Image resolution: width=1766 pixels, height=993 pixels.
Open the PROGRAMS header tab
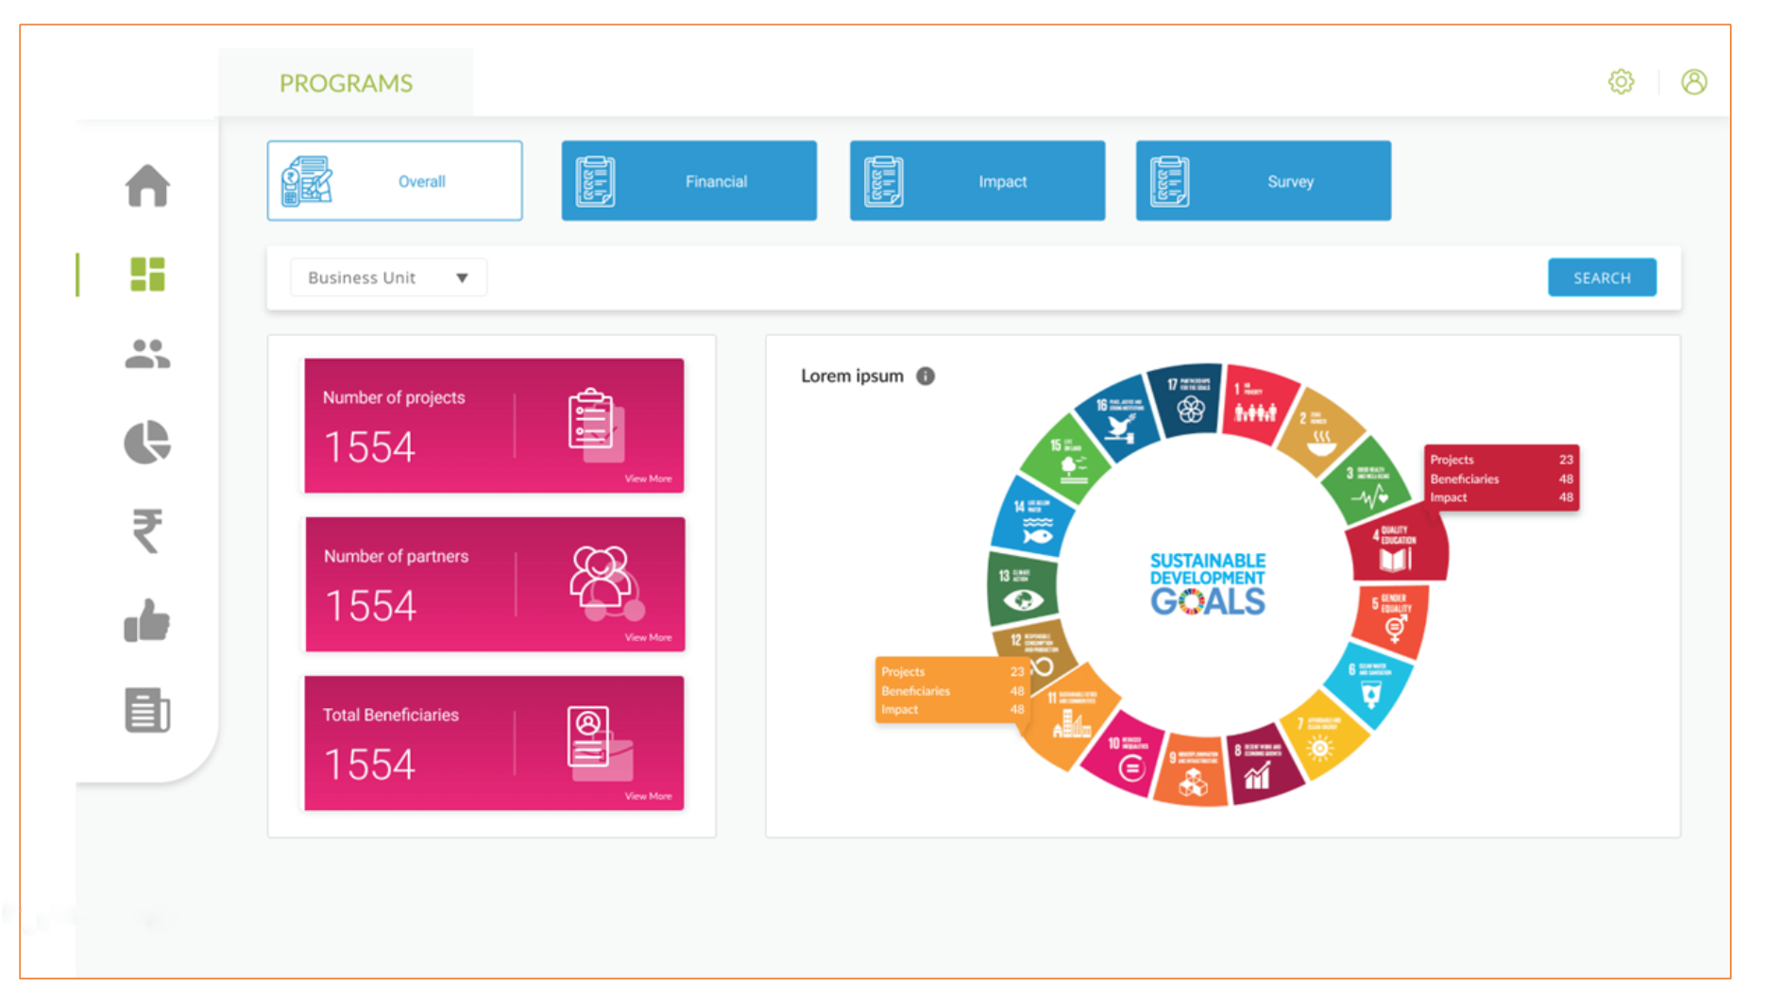346,83
